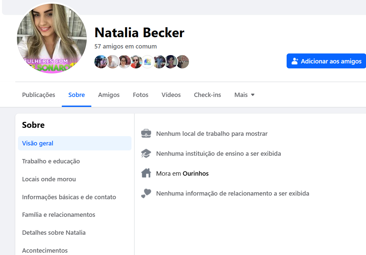Click the house icon beside Mora em
Viewport: 366px width, 255px height.
[146, 173]
